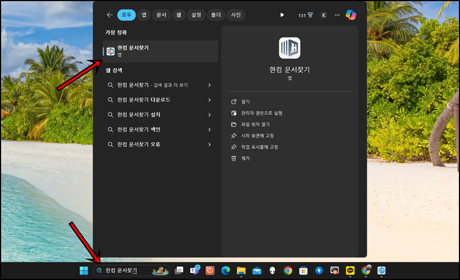The image size is (460, 280).
Task: Switch to the 앱 filter tab
Action: click(144, 15)
